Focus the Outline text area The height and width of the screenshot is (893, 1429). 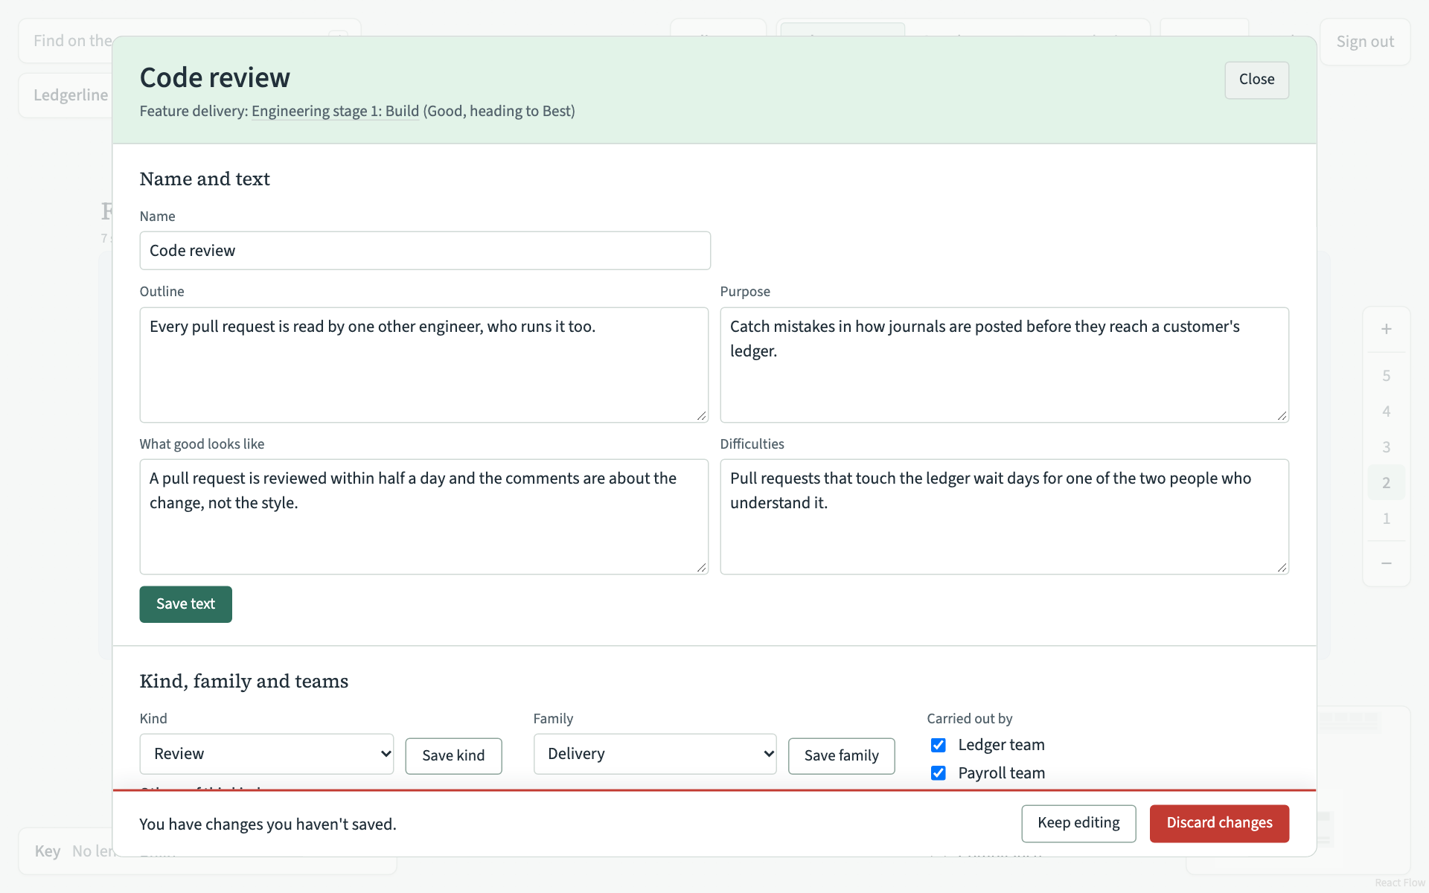[424, 365]
